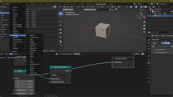The image size is (173, 97).
Task: Select the Transform tool in viewport toolbar
Action: click(x=61, y=33)
